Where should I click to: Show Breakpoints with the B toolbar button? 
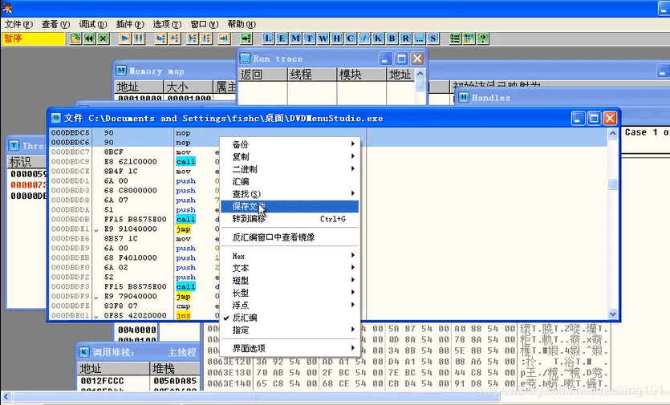tap(392, 38)
